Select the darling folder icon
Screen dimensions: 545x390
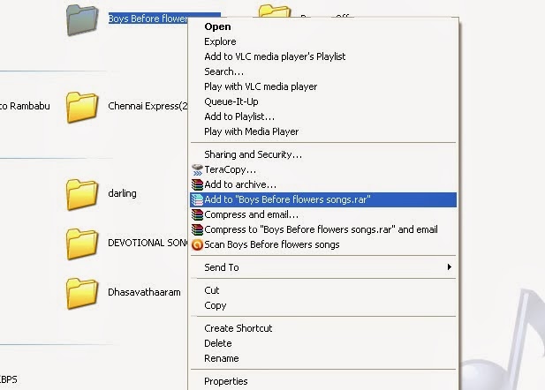pyautogui.click(x=81, y=194)
